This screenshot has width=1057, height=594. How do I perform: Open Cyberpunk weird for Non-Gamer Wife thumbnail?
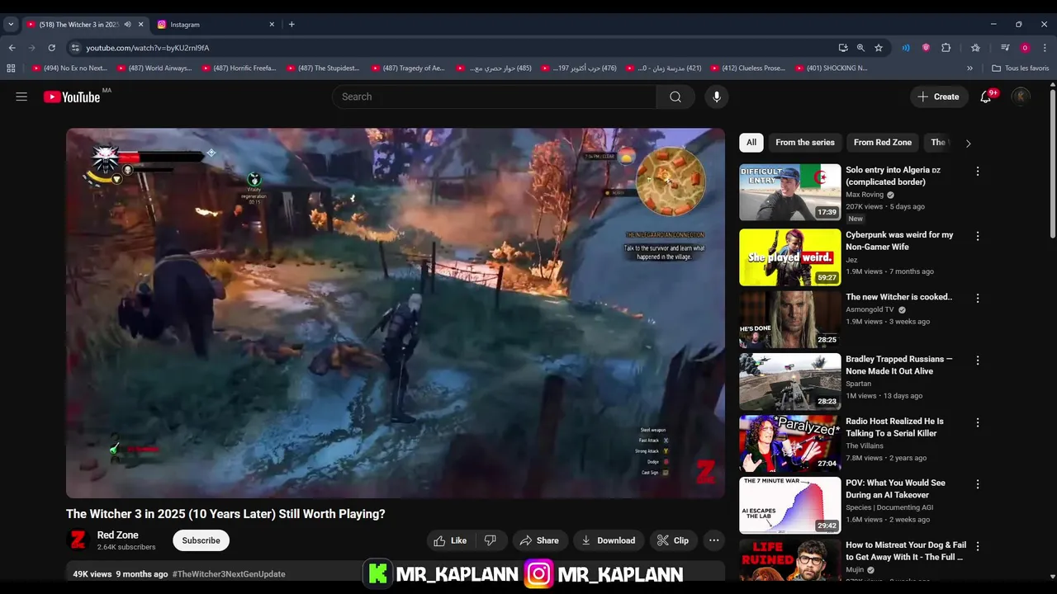(789, 257)
